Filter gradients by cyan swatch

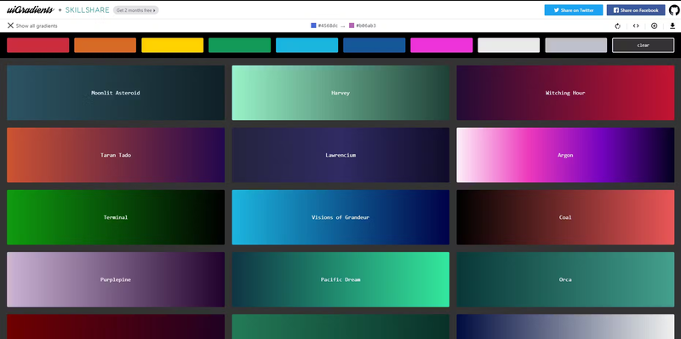[x=306, y=45]
